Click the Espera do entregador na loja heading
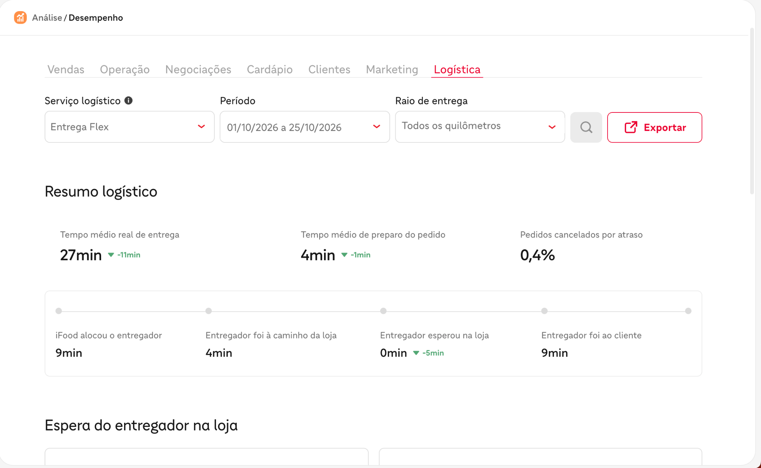This screenshot has height=468, width=761. point(141,425)
